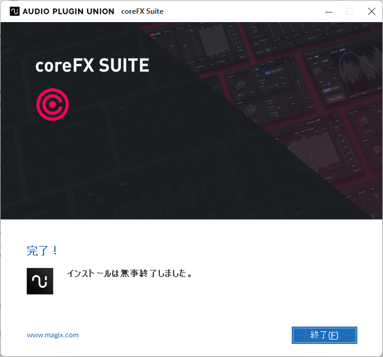Close the coreFX Suite installer window
This screenshot has width=383, height=357.
pyautogui.click(x=372, y=11)
